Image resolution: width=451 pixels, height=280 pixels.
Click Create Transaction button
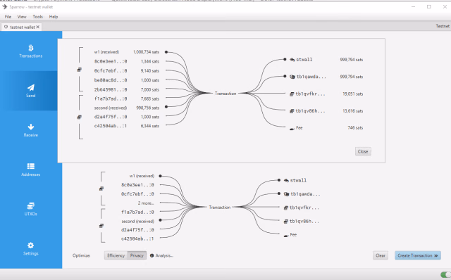(418, 255)
